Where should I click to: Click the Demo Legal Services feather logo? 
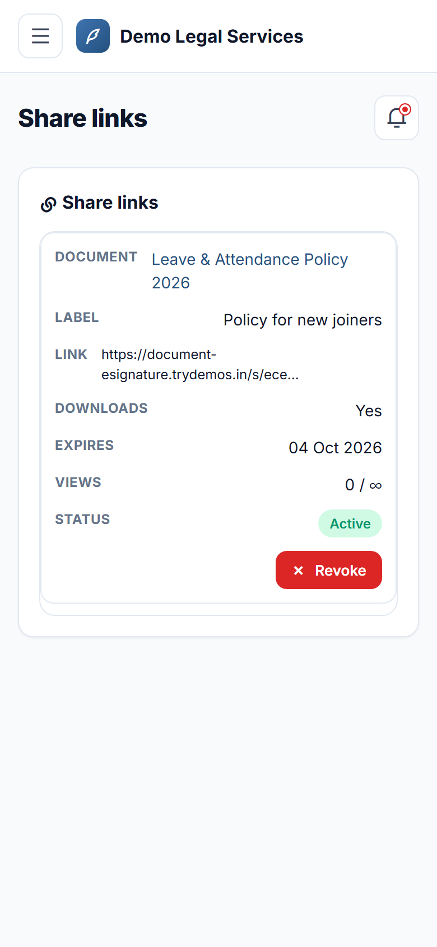(x=93, y=36)
